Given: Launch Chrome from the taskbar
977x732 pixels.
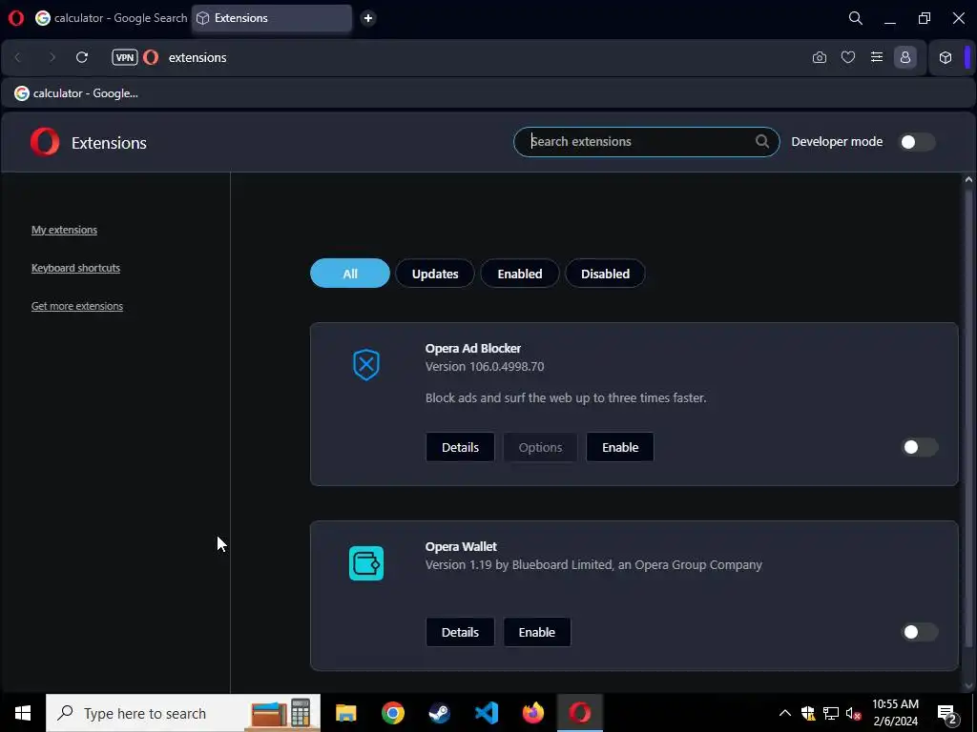Looking at the screenshot, I should pos(392,713).
